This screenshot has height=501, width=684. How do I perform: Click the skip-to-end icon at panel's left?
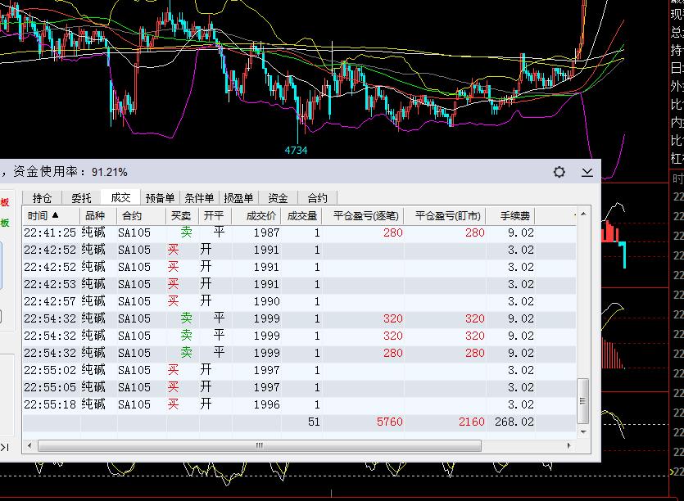(5, 447)
